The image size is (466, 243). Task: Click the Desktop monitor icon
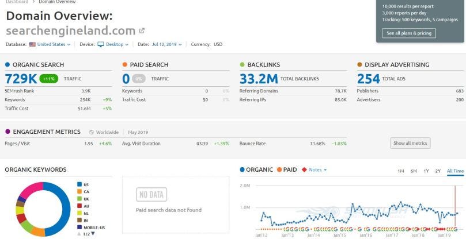[101, 44]
